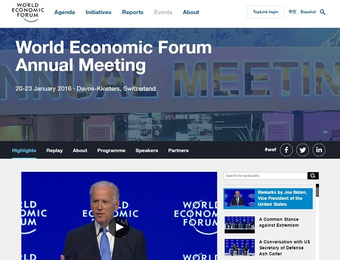340x260 pixels.
Task: Select the Replay tab
Action: pyautogui.click(x=54, y=150)
